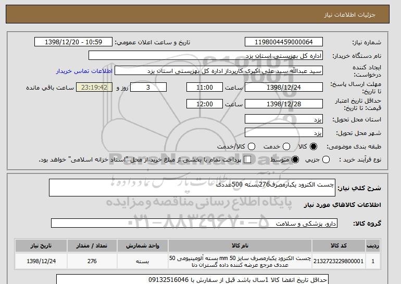Click the ردیف column header
Image resolution: width=401 pixels, height=284 pixels.
(373, 245)
